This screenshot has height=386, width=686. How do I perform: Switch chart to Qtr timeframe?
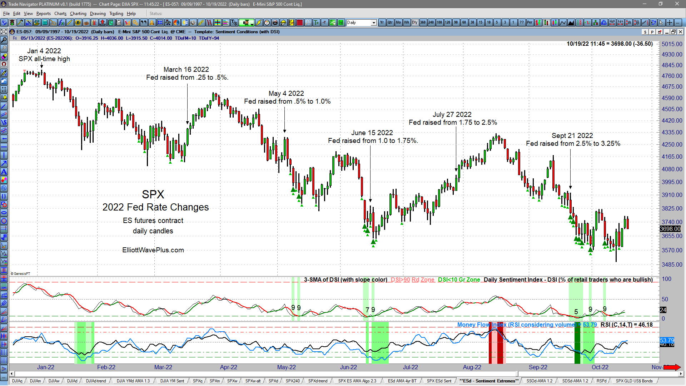coord(390,23)
